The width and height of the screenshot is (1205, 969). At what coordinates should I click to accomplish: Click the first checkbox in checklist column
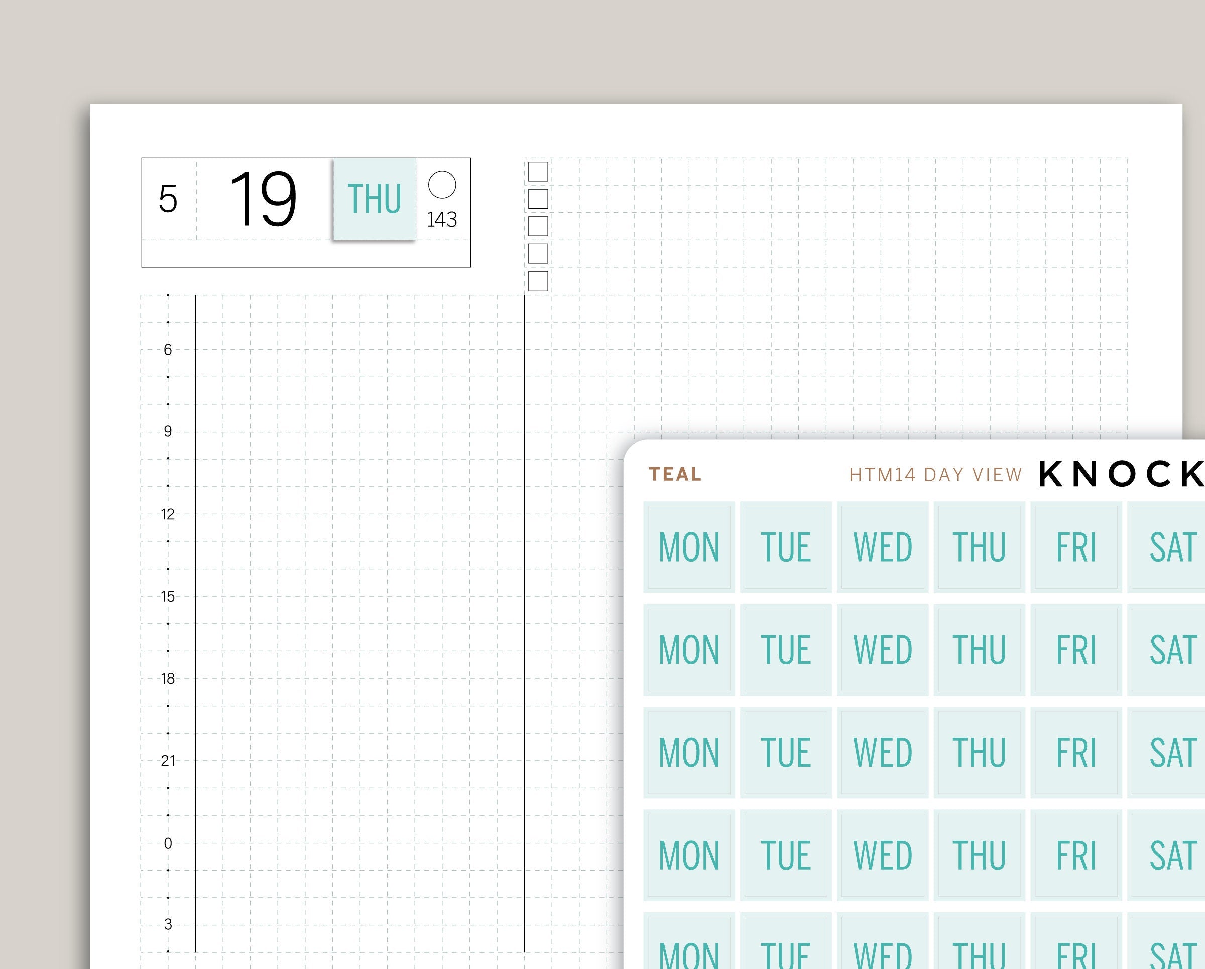coord(538,172)
